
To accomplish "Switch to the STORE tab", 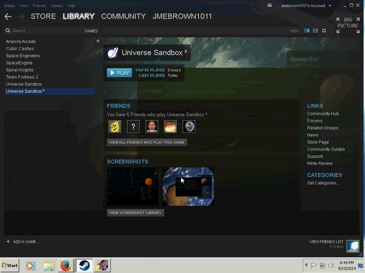I will (x=43, y=16).
